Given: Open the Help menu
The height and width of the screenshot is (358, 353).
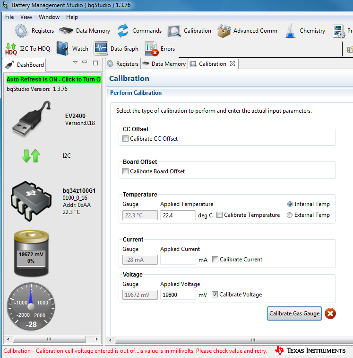Looking at the screenshot, I should pos(72,17).
